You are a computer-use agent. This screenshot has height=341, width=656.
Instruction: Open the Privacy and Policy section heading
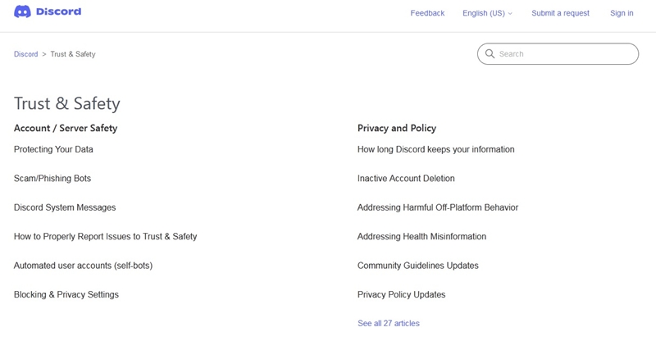[397, 128]
